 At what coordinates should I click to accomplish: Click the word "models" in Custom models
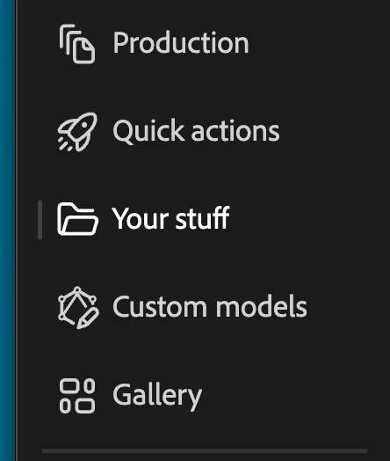(261, 306)
